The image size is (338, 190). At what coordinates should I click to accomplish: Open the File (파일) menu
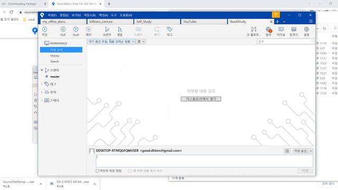pos(52,15)
